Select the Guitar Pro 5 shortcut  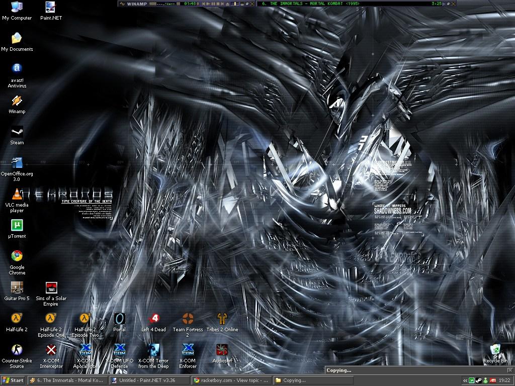[x=17, y=292]
